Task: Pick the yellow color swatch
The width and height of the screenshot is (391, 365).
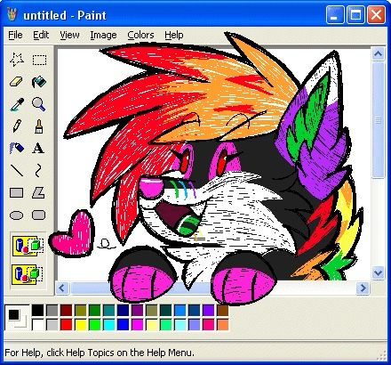Action: 80,324
